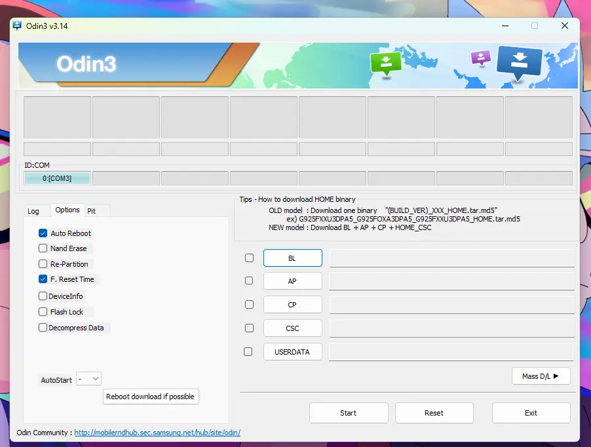This screenshot has width=591, height=447.
Task: Select the 0:[COM3] port box
Action: click(x=57, y=178)
